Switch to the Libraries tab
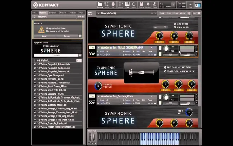 click(x=43, y=13)
